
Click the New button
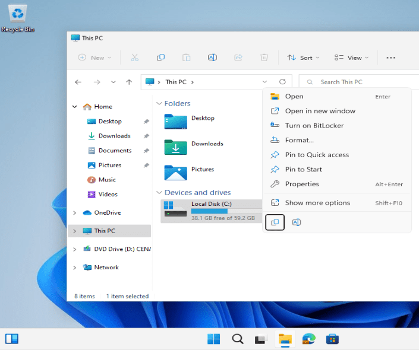click(x=93, y=58)
